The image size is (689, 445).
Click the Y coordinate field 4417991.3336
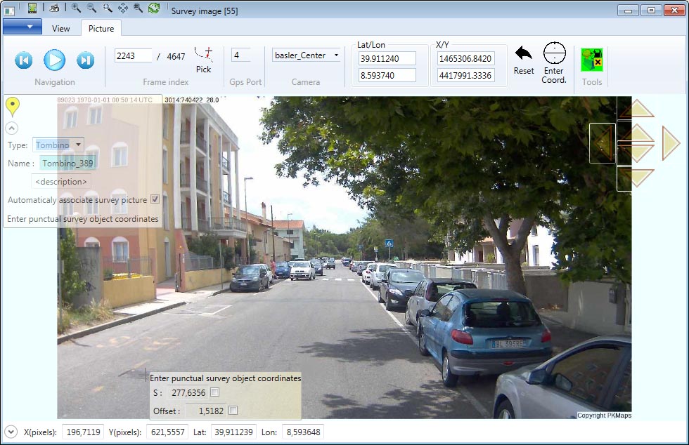(465, 76)
